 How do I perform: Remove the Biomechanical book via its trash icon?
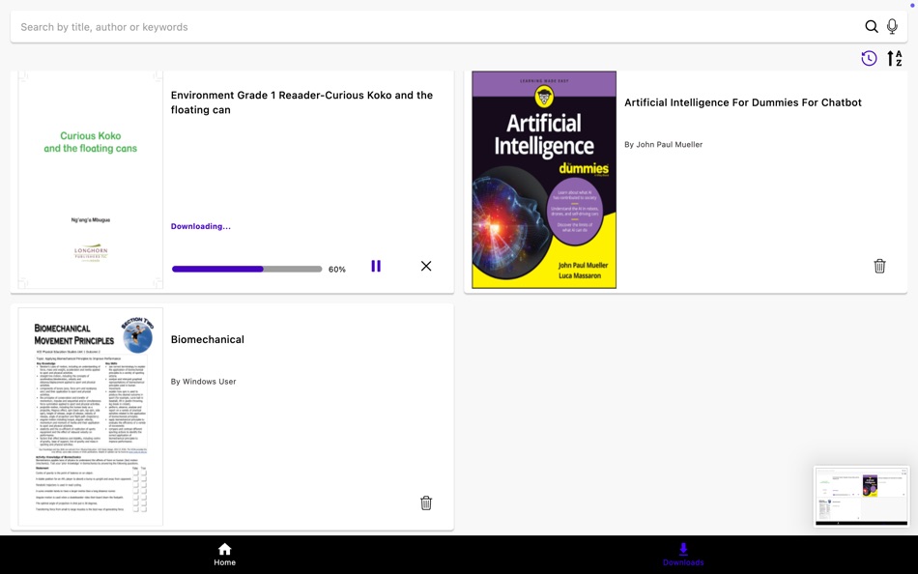click(x=426, y=502)
